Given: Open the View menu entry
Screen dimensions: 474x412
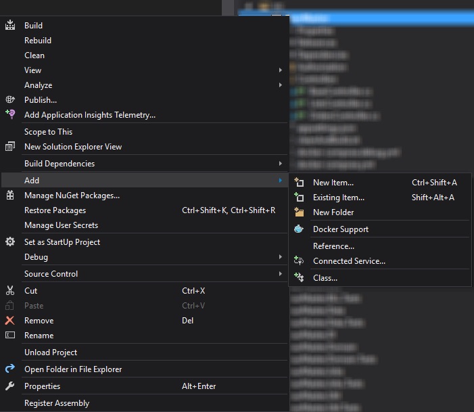Looking at the screenshot, I should (145, 70).
